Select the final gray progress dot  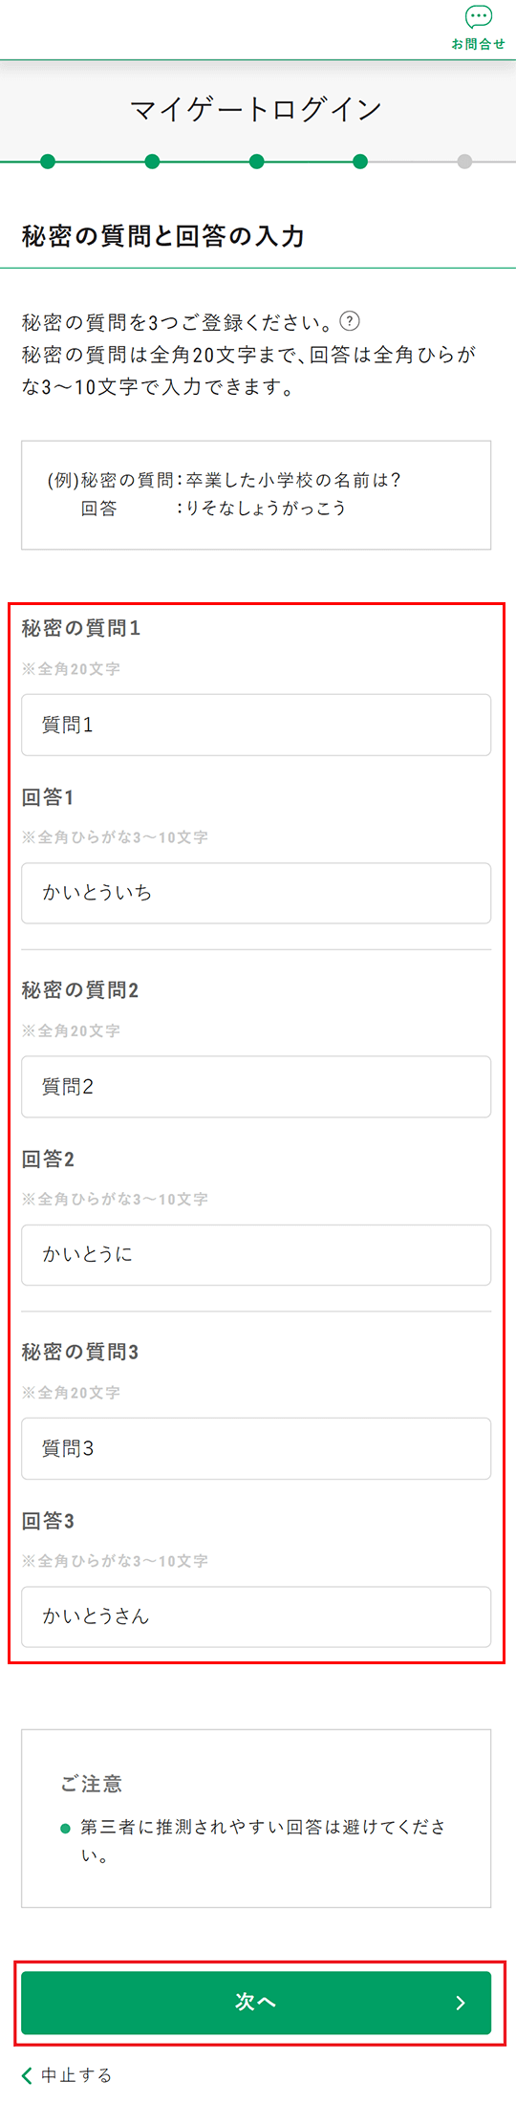464,162
